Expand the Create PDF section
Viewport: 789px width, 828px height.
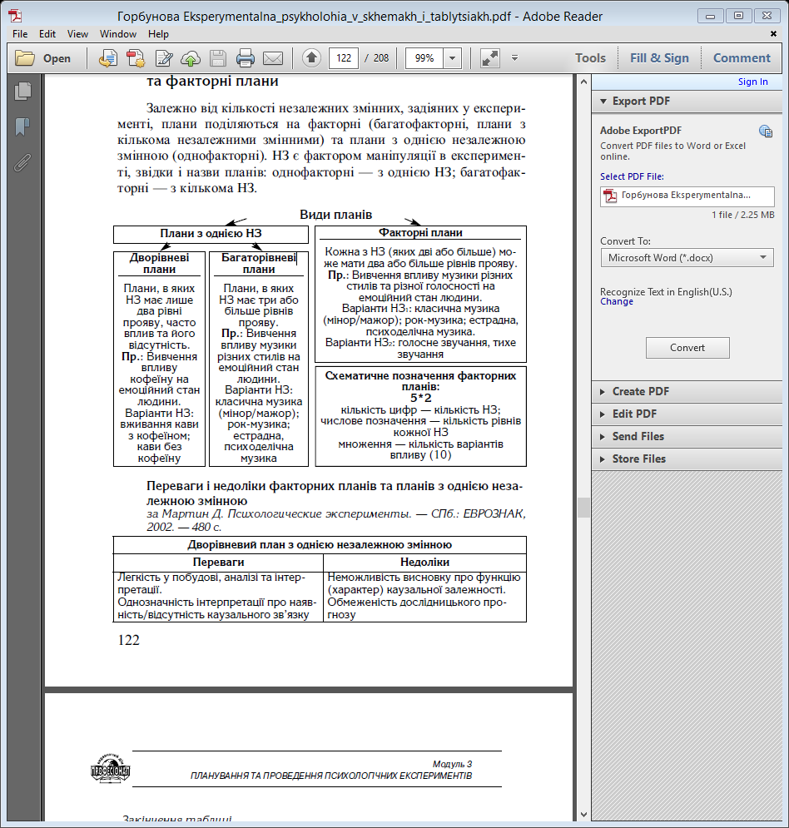640,391
